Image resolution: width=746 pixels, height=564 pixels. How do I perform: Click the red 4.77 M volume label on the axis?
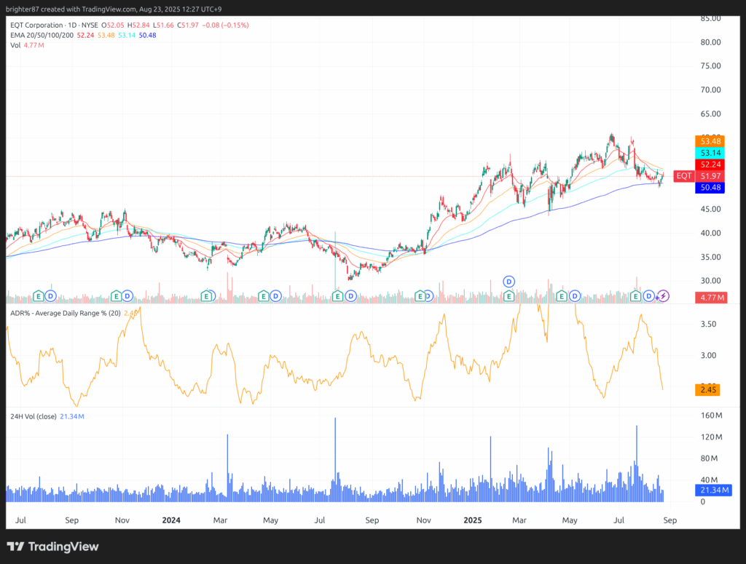tap(712, 298)
